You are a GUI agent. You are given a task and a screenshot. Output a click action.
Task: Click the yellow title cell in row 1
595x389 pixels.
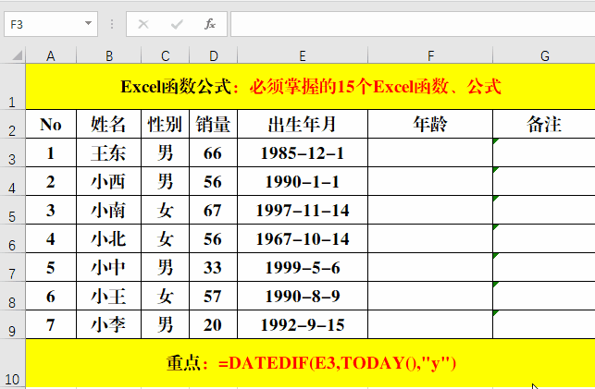pos(310,87)
